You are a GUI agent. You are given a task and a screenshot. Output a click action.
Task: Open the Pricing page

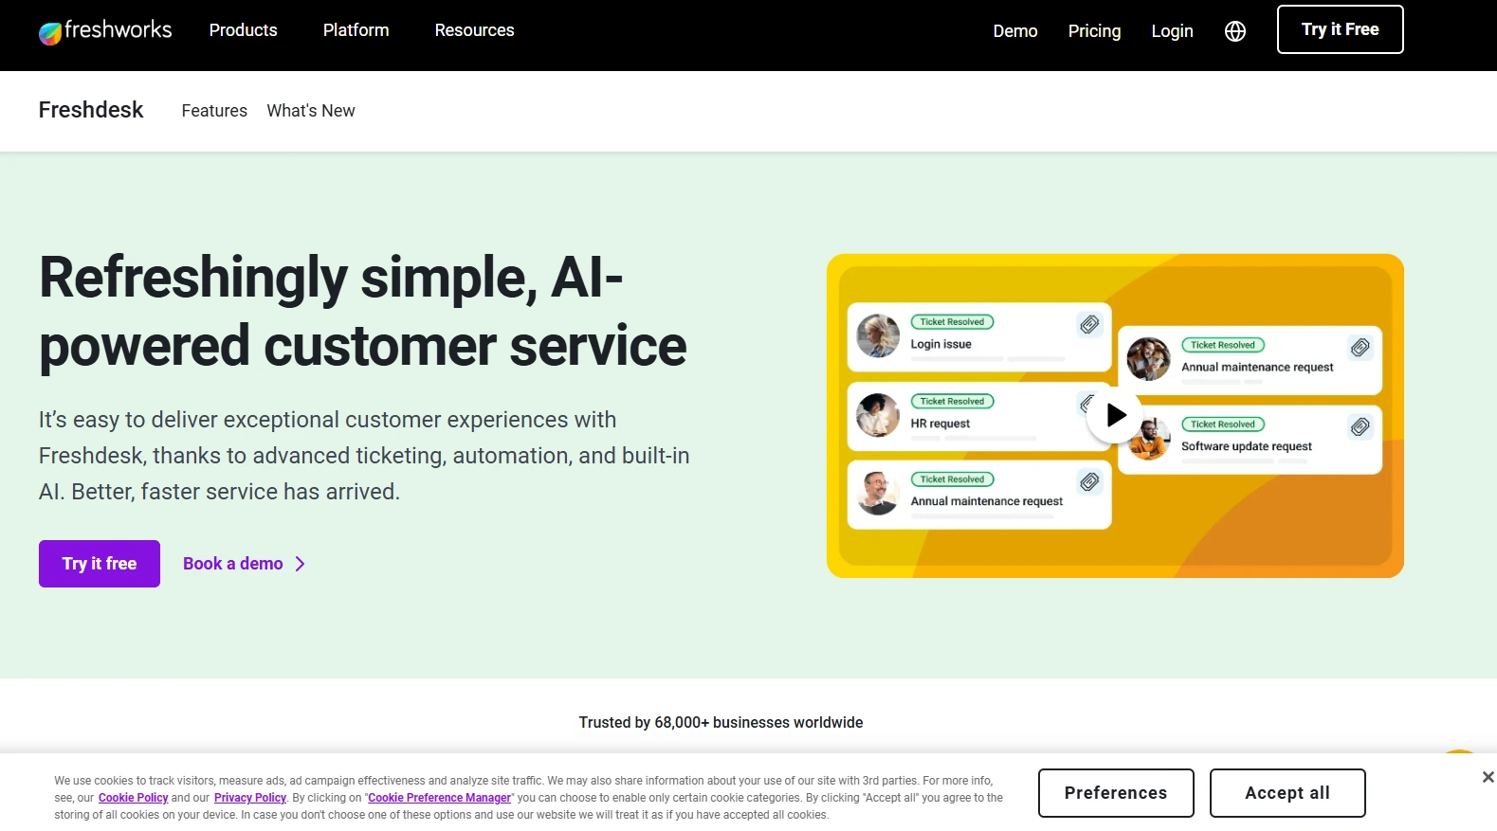point(1094,31)
